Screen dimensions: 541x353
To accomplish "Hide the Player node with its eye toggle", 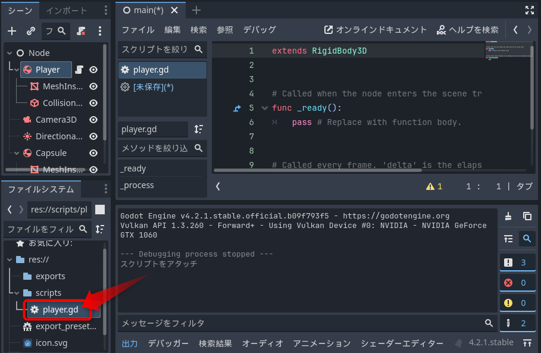I will tap(93, 70).
